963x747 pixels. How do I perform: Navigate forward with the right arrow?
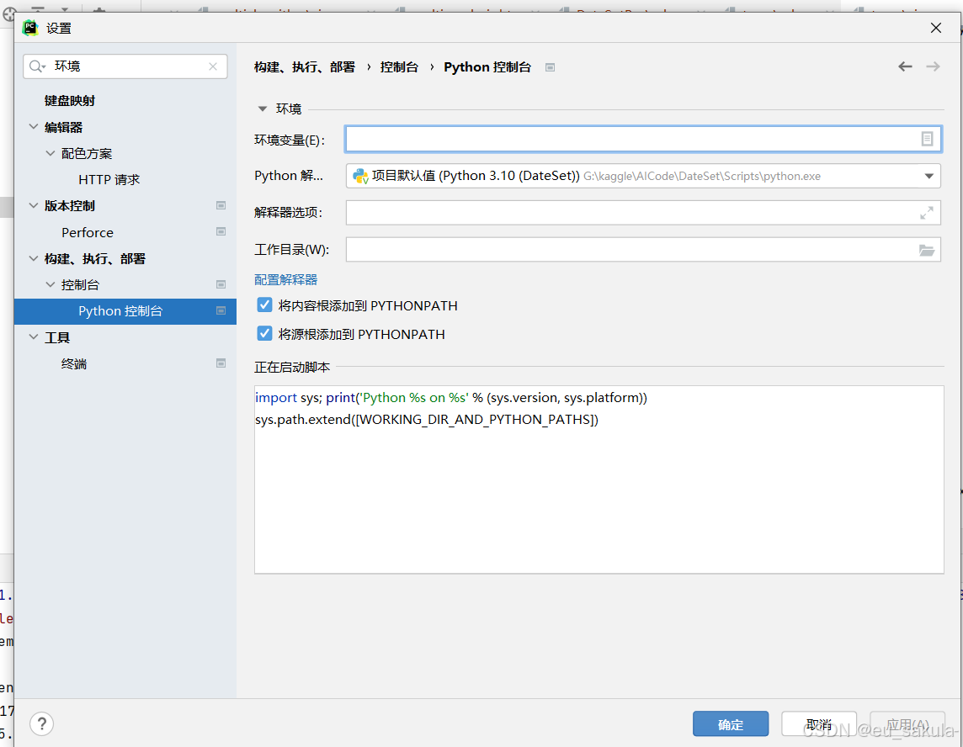point(933,66)
